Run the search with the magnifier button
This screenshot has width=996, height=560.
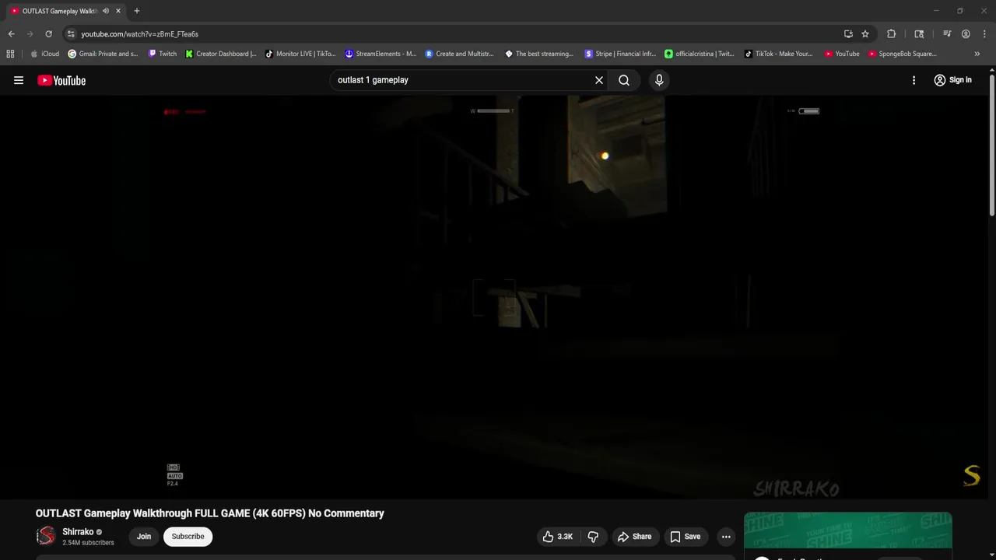624,80
